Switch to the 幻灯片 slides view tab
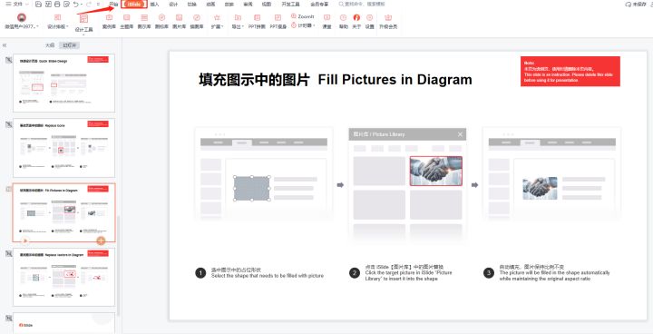The width and height of the screenshot is (653, 334). click(x=69, y=45)
